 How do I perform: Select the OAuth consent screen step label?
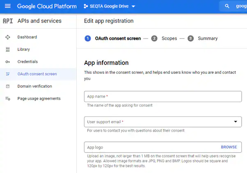point(118,39)
